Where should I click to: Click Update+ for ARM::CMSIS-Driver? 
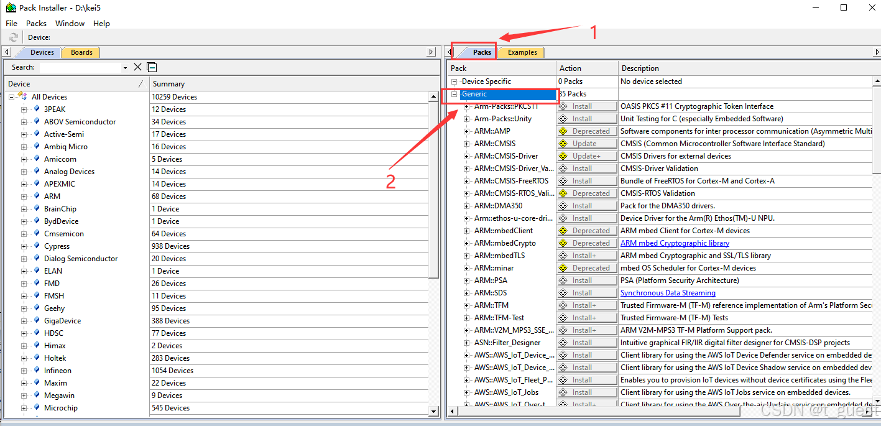[x=587, y=156]
